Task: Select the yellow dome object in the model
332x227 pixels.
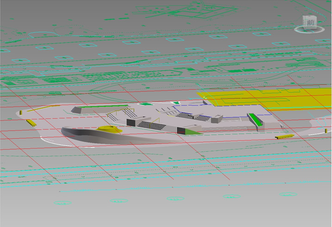Action: point(109,128)
